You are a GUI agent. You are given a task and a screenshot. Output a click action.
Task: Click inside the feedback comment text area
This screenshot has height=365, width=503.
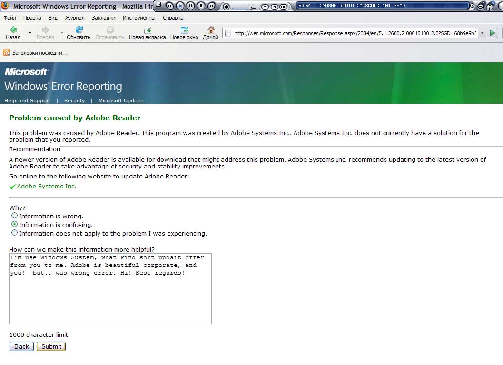tap(110, 289)
